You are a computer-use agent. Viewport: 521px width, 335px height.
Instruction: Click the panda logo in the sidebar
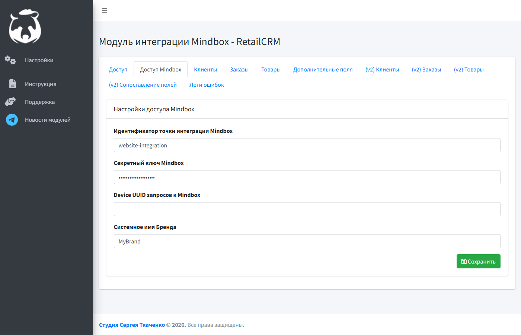pos(25,26)
